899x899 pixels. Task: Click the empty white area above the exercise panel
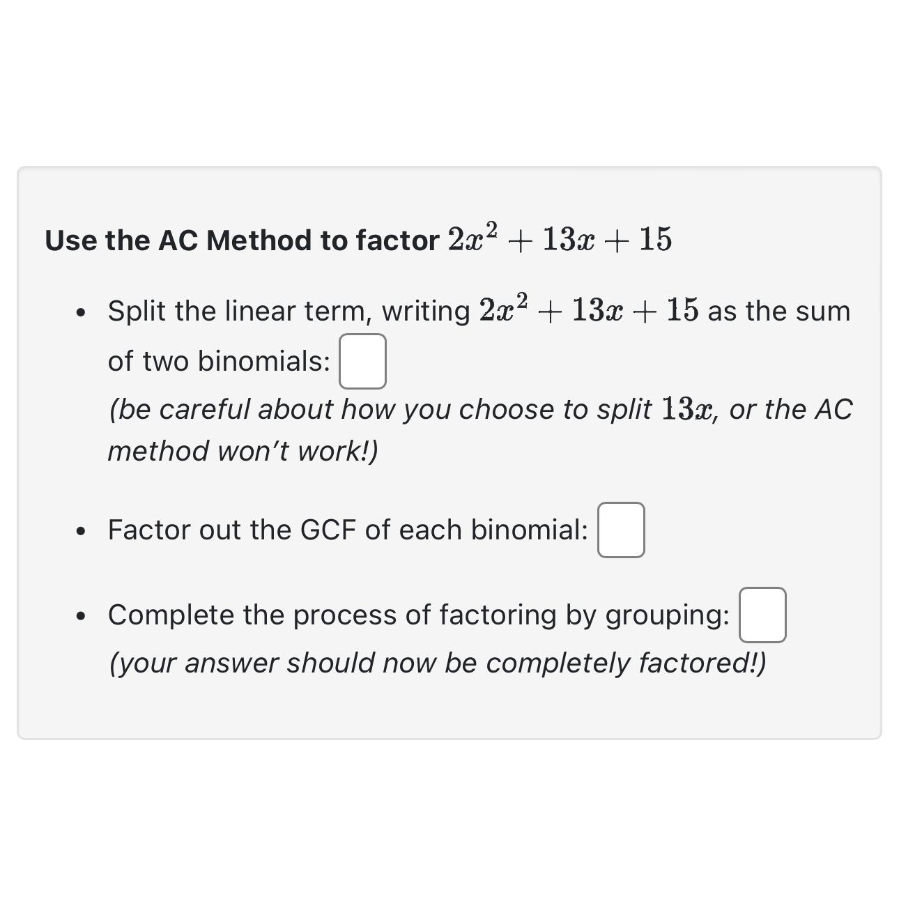point(449,84)
